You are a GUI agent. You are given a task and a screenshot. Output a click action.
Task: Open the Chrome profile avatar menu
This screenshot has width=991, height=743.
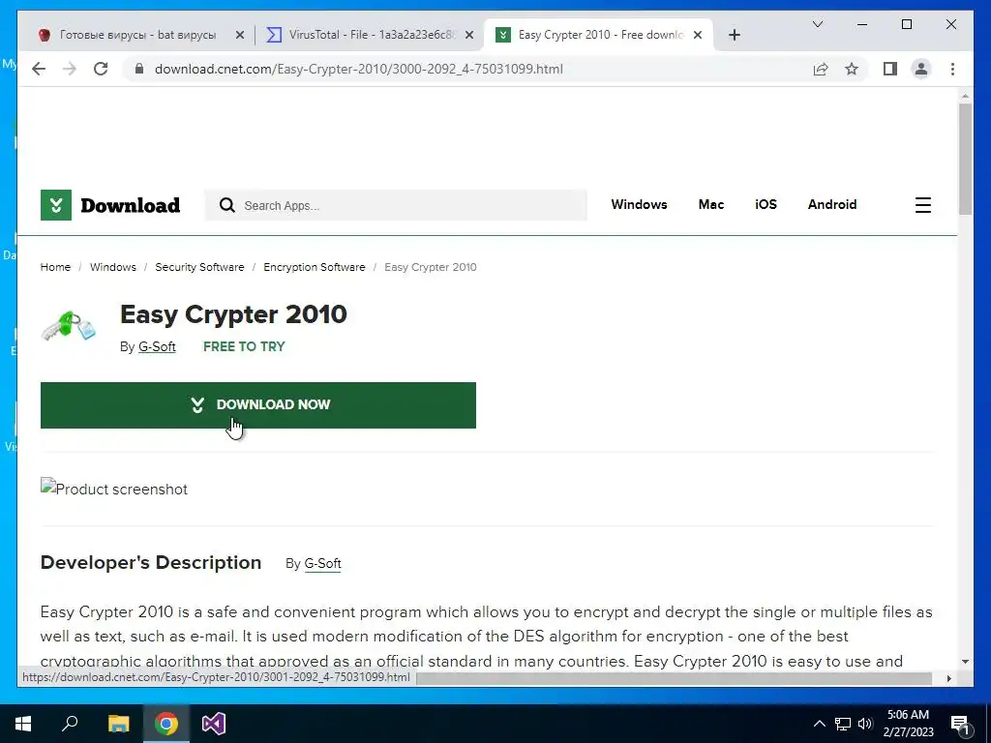coord(921,69)
